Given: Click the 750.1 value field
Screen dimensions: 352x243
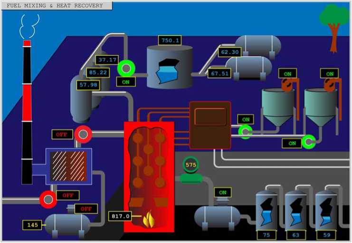Looking at the screenshot, I should tap(170, 40).
